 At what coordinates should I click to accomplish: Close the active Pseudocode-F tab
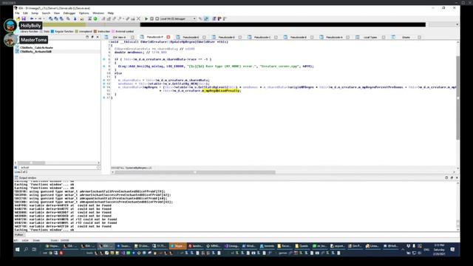click(x=169, y=37)
